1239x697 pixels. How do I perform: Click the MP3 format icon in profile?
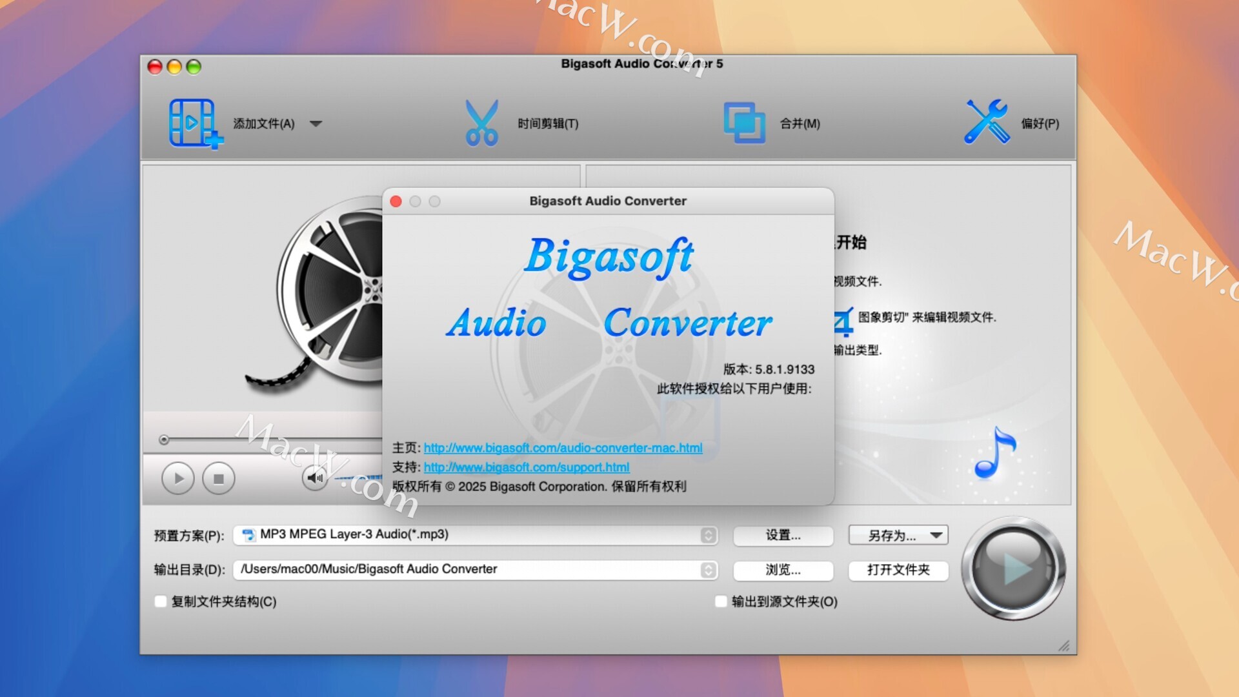tap(248, 535)
